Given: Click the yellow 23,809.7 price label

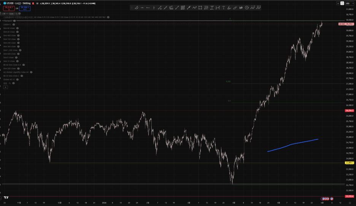Looking at the screenshot, I should (349, 163).
